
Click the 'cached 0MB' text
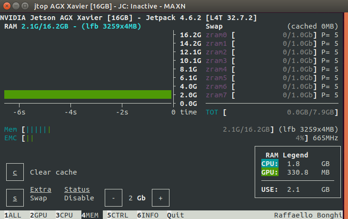click(x=312, y=26)
